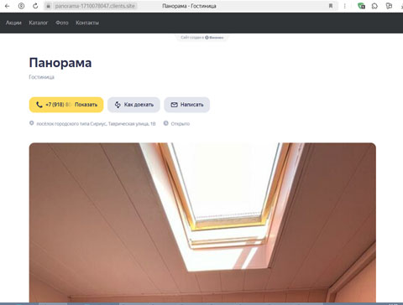
Task: Open the Каталог menu item
Action: pos(39,23)
